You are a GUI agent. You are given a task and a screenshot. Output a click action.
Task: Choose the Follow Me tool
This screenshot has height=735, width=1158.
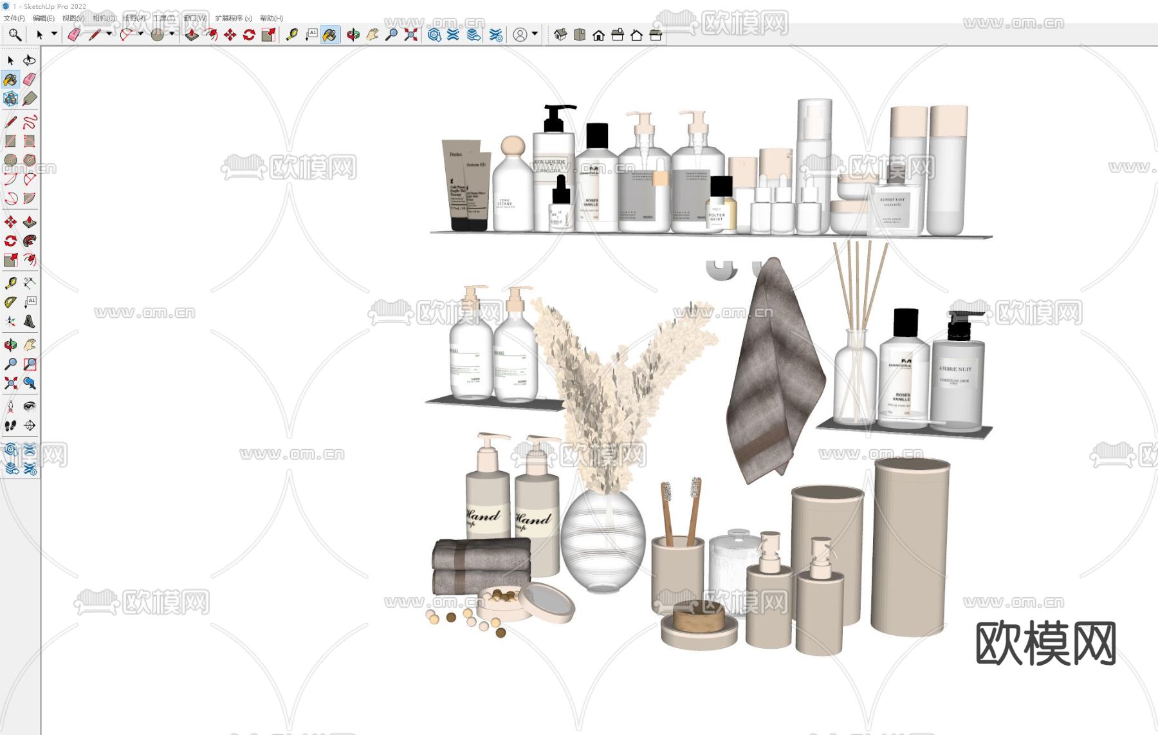30,241
